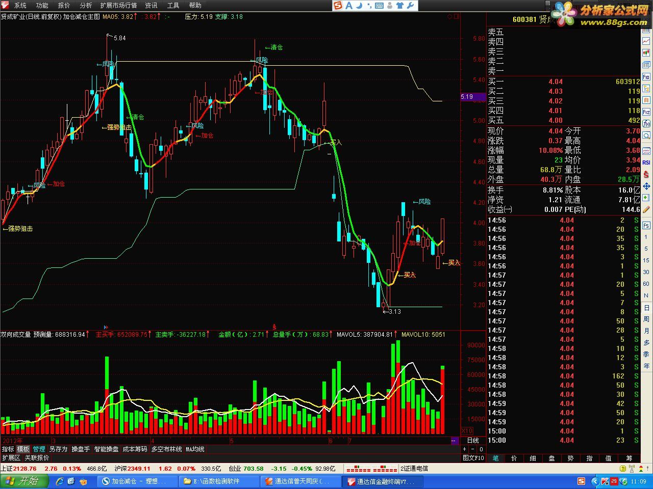Open the f(x) formula manager icon
The width and height of the screenshot is (653, 489).
(646, 123)
